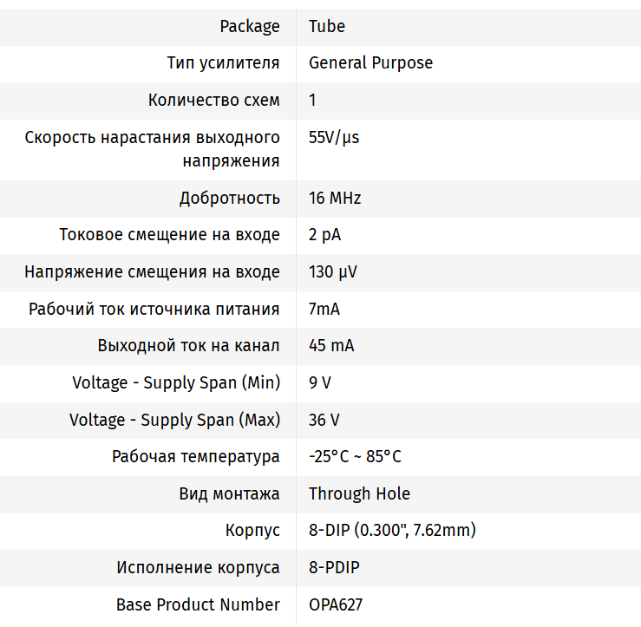Click the 8-DIP (0.300", 7.62mm) case value
Image resolution: width=641 pixels, height=627 pixels.
tap(392, 530)
